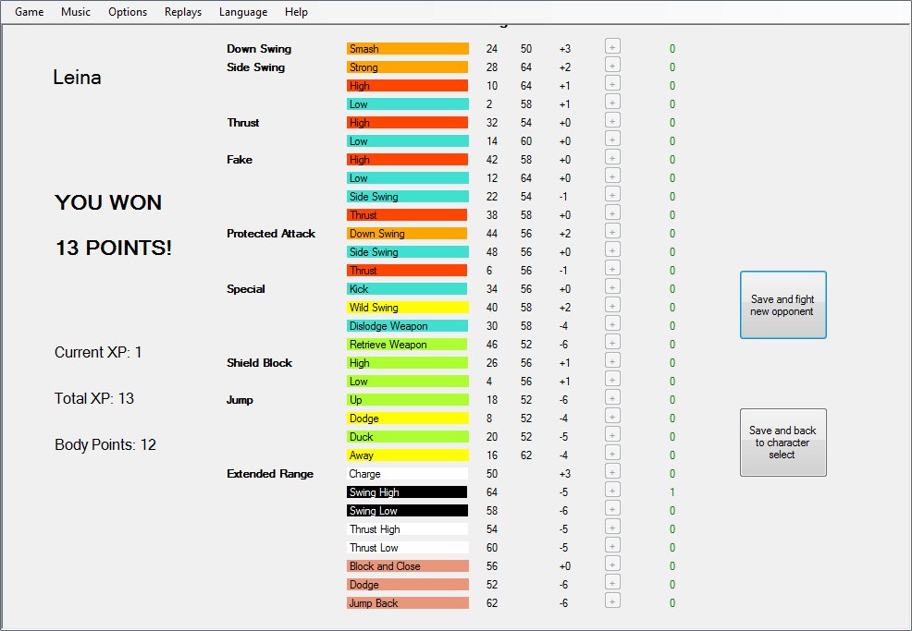Click Save and back to character select
The width and height of the screenshot is (912, 631).
click(783, 443)
